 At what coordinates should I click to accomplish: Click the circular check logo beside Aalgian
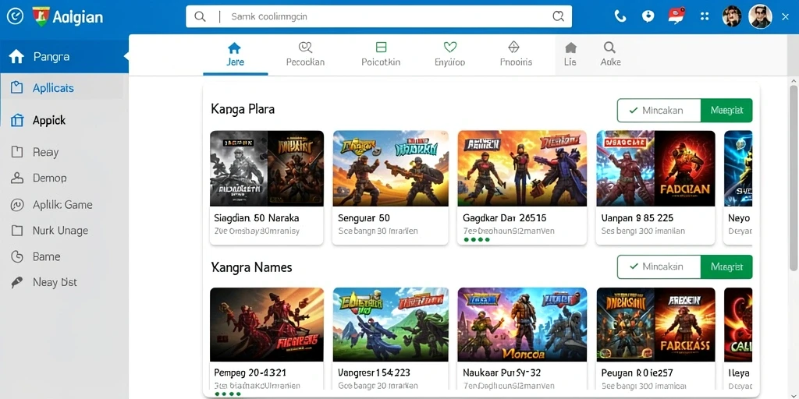point(16,17)
